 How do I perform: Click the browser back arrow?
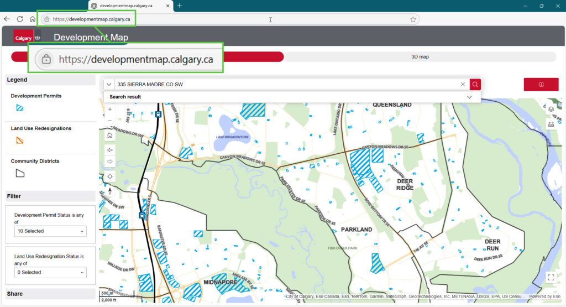point(7,19)
